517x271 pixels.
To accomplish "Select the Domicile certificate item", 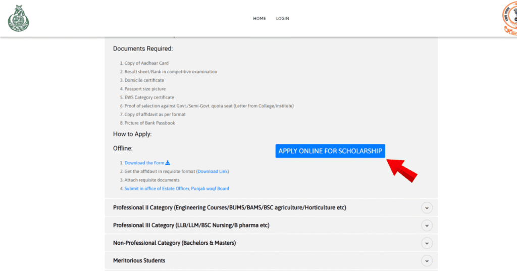I will click(144, 80).
